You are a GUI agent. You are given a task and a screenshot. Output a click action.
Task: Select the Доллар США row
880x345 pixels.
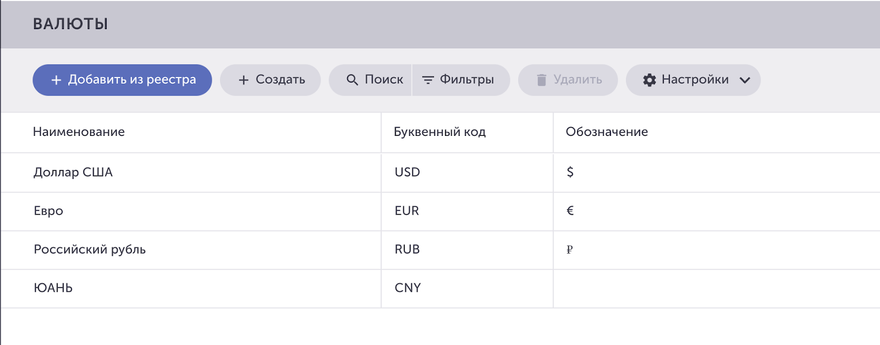click(440, 173)
